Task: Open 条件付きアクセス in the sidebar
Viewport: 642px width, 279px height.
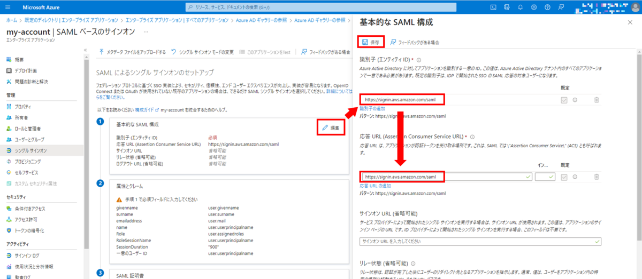Action: [x=30, y=208]
